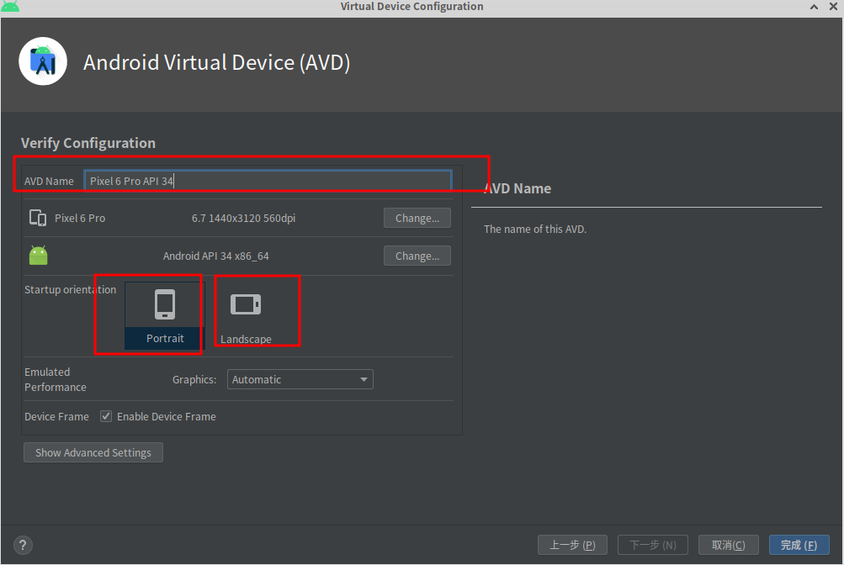Close the Virtual Device Configuration window
This screenshot has height=565, width=844.
[x=833, y=7]
